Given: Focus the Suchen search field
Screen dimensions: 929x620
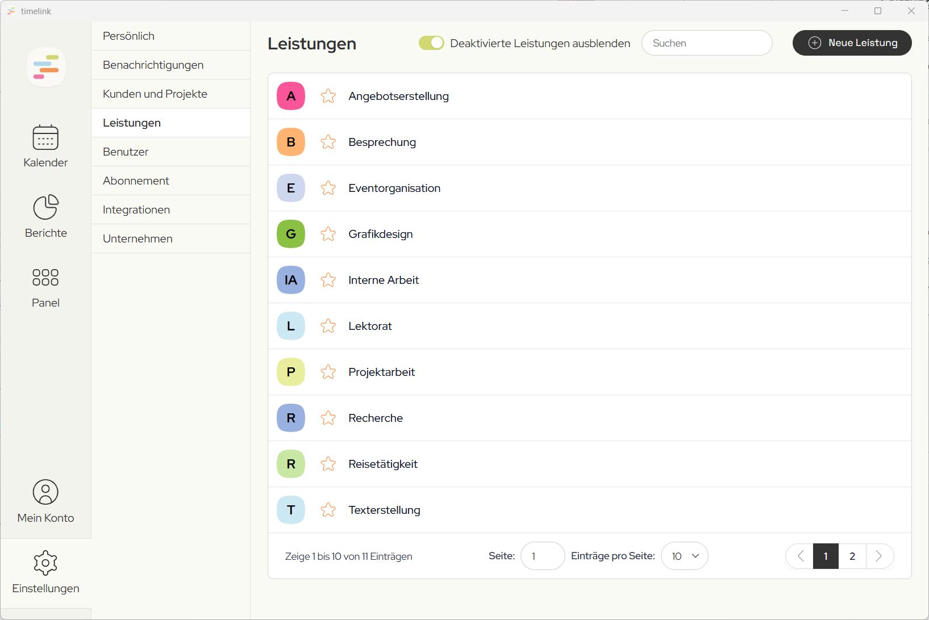Looking at the screenshot, I should [x=707, y=43].
